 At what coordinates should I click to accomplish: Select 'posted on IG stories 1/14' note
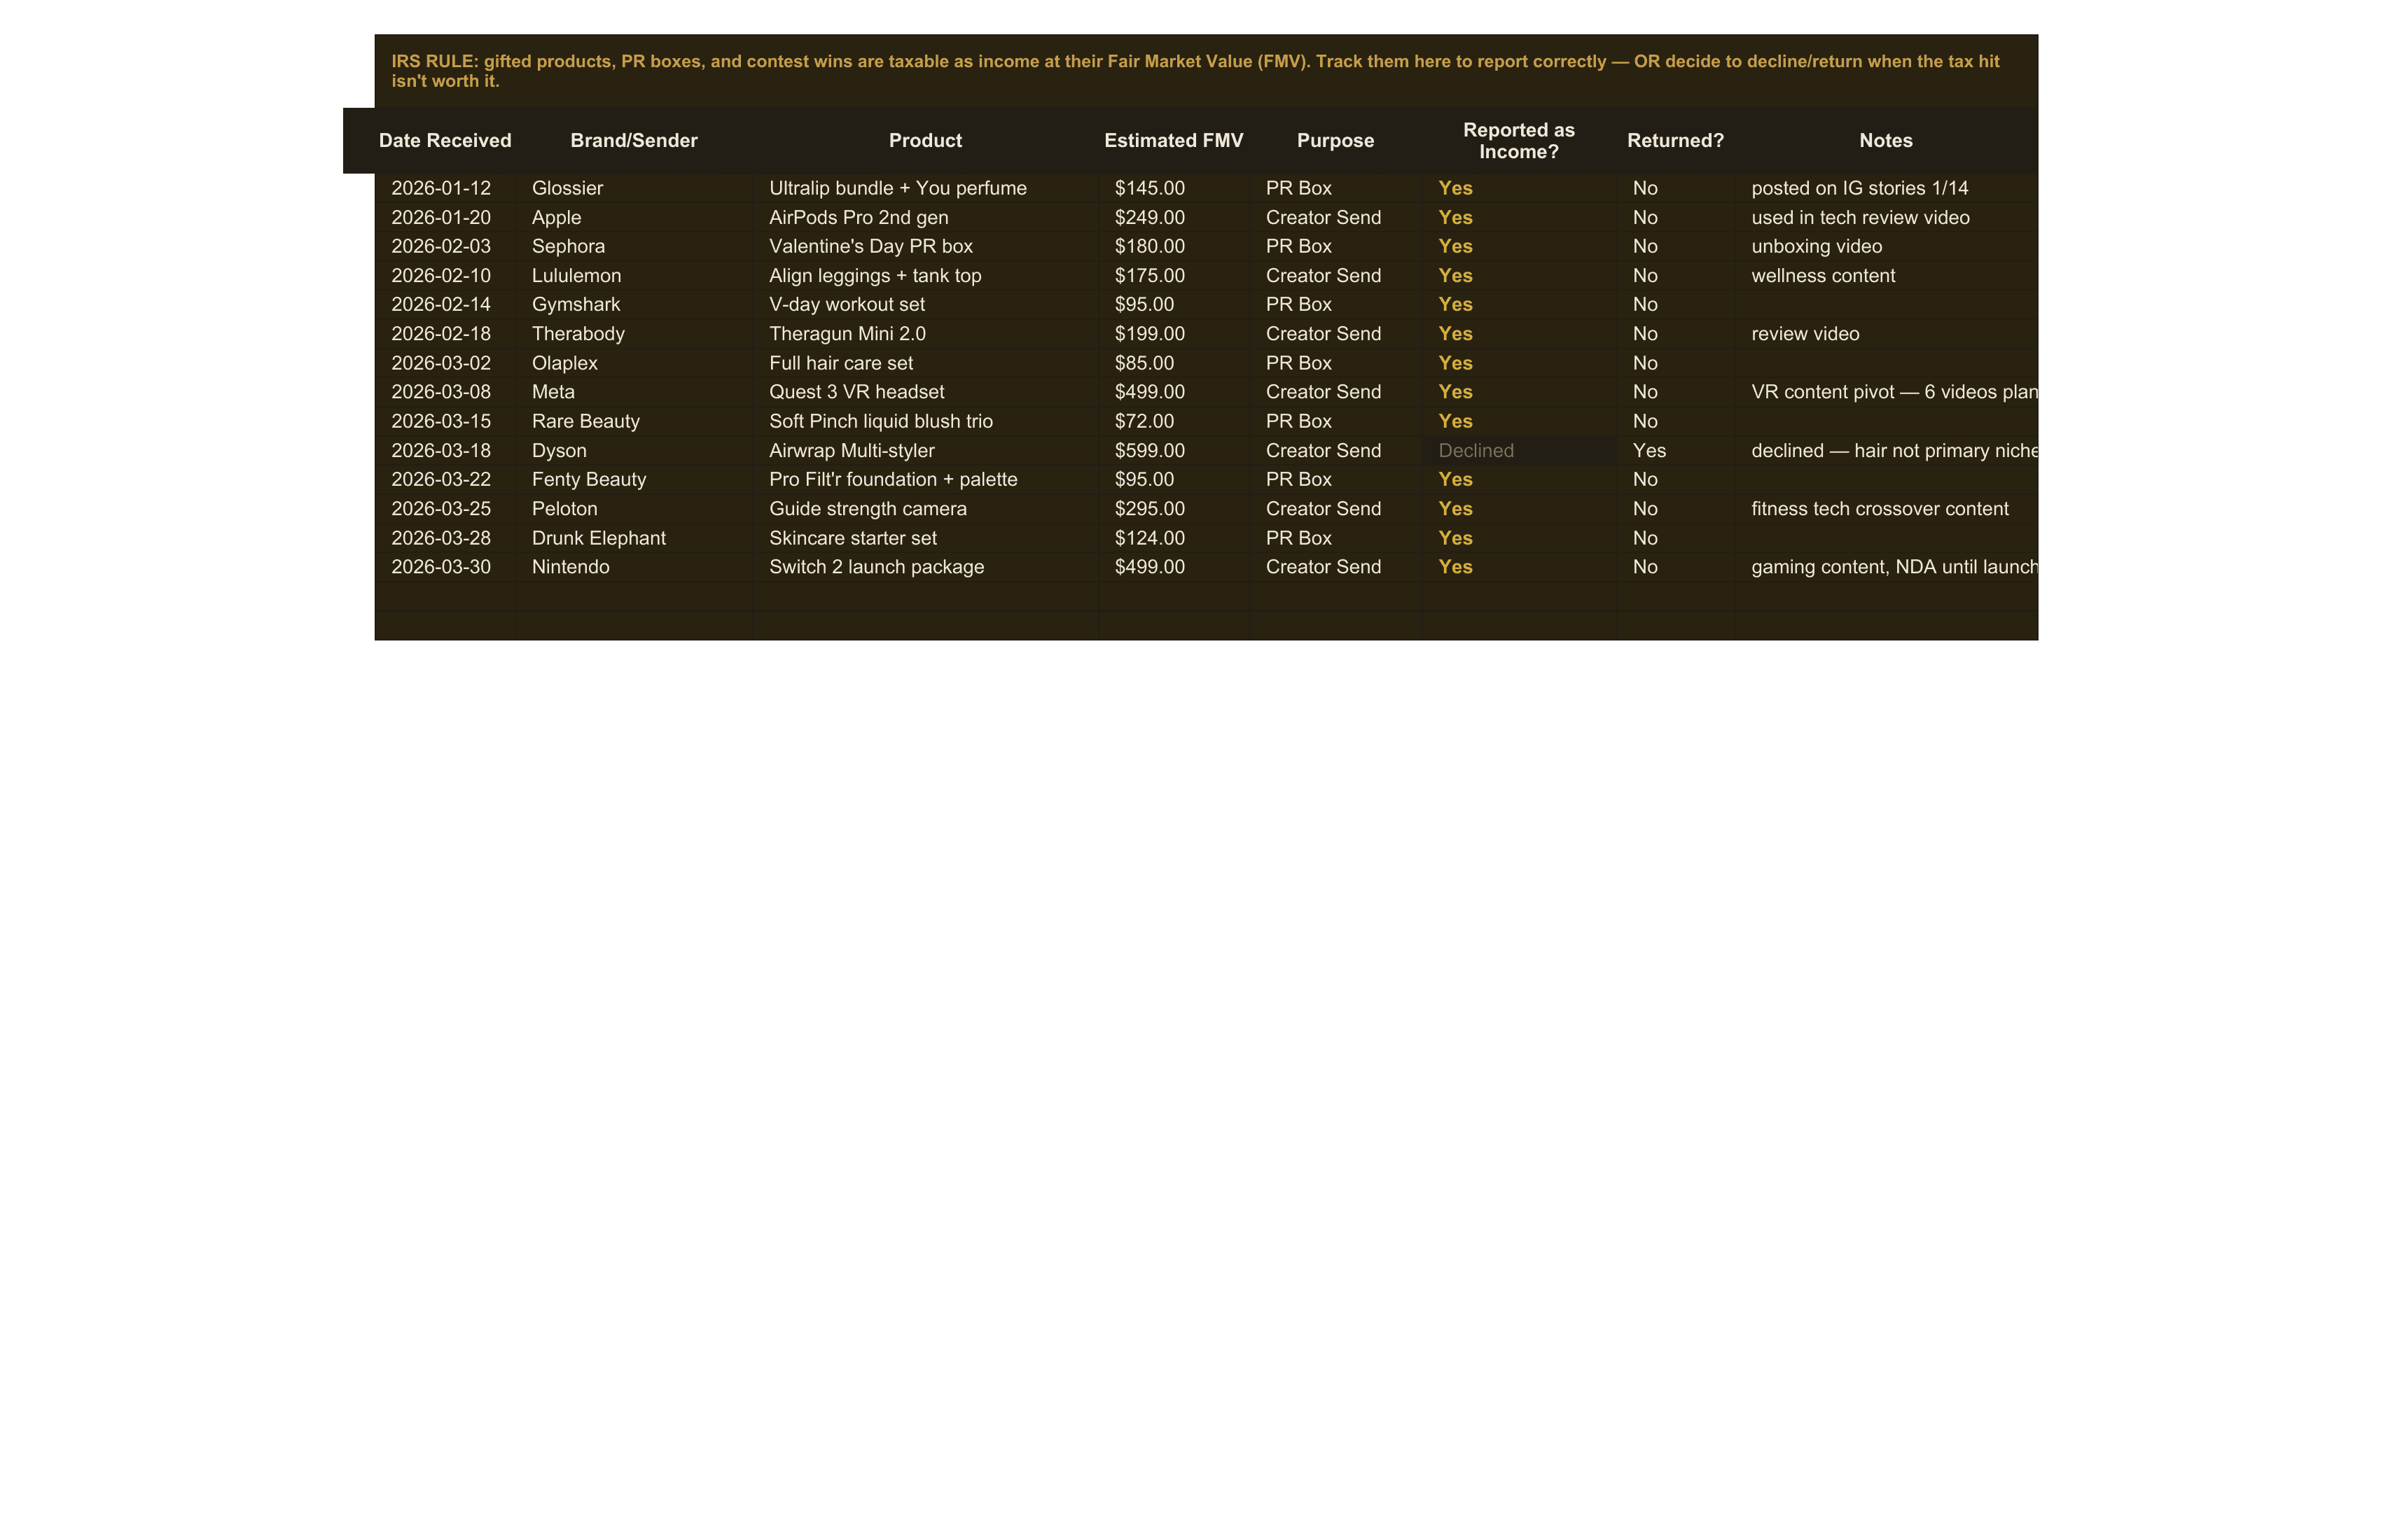(x=1886, y=188)
